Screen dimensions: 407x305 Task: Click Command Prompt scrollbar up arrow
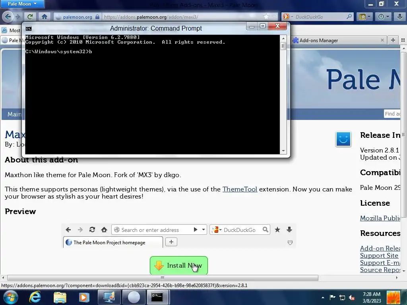(283, 39)
